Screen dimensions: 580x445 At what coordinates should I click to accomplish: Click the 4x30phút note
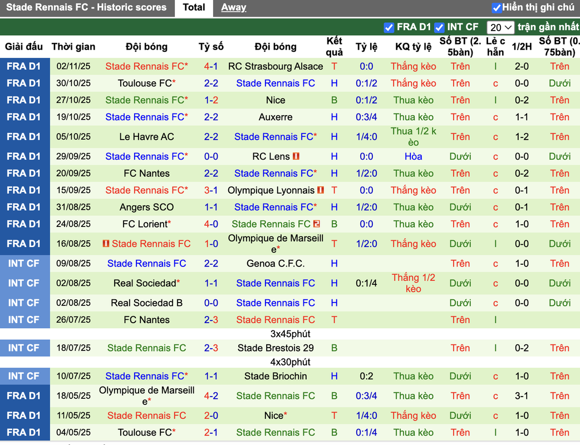(x=291, y=362)
